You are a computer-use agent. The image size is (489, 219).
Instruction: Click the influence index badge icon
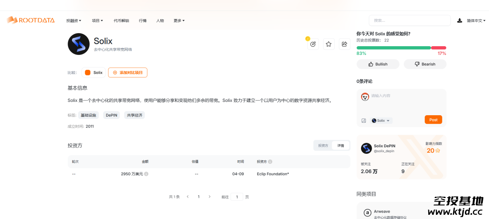point(438,151)
